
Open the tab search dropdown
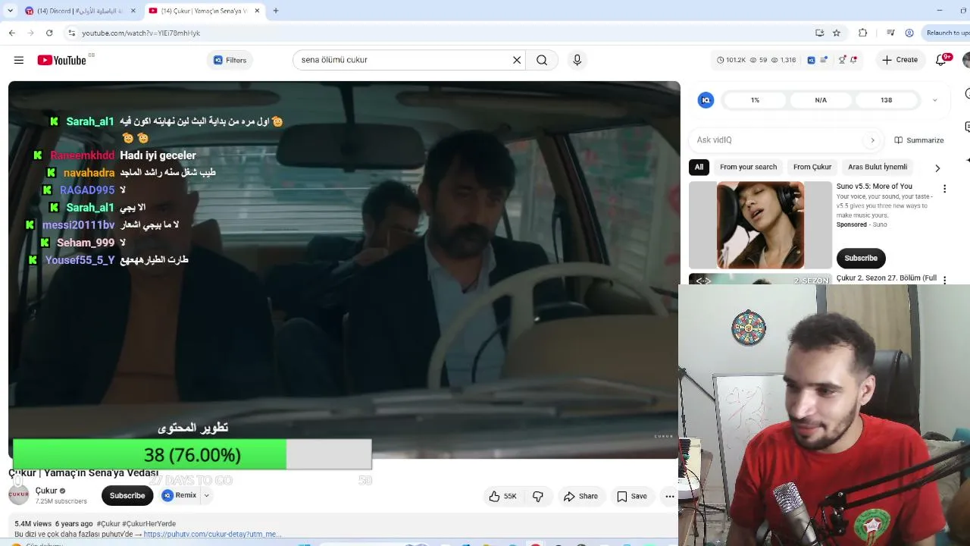(10, 11)
